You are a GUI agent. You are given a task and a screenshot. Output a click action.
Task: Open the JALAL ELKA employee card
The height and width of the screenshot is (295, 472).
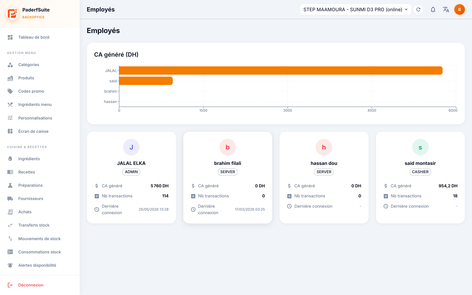131,178
